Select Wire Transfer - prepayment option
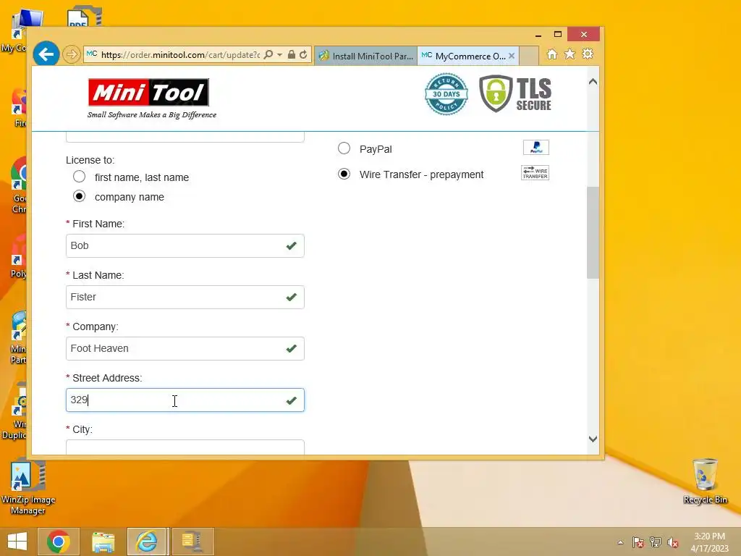Viewport: 741px width, 556px height. coord(344,174)
